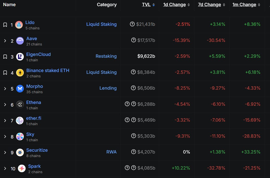This screenshot has height=178, width=270.
Task: Click first help icon beside ether.fi TVL
Action: click(127, 120)
